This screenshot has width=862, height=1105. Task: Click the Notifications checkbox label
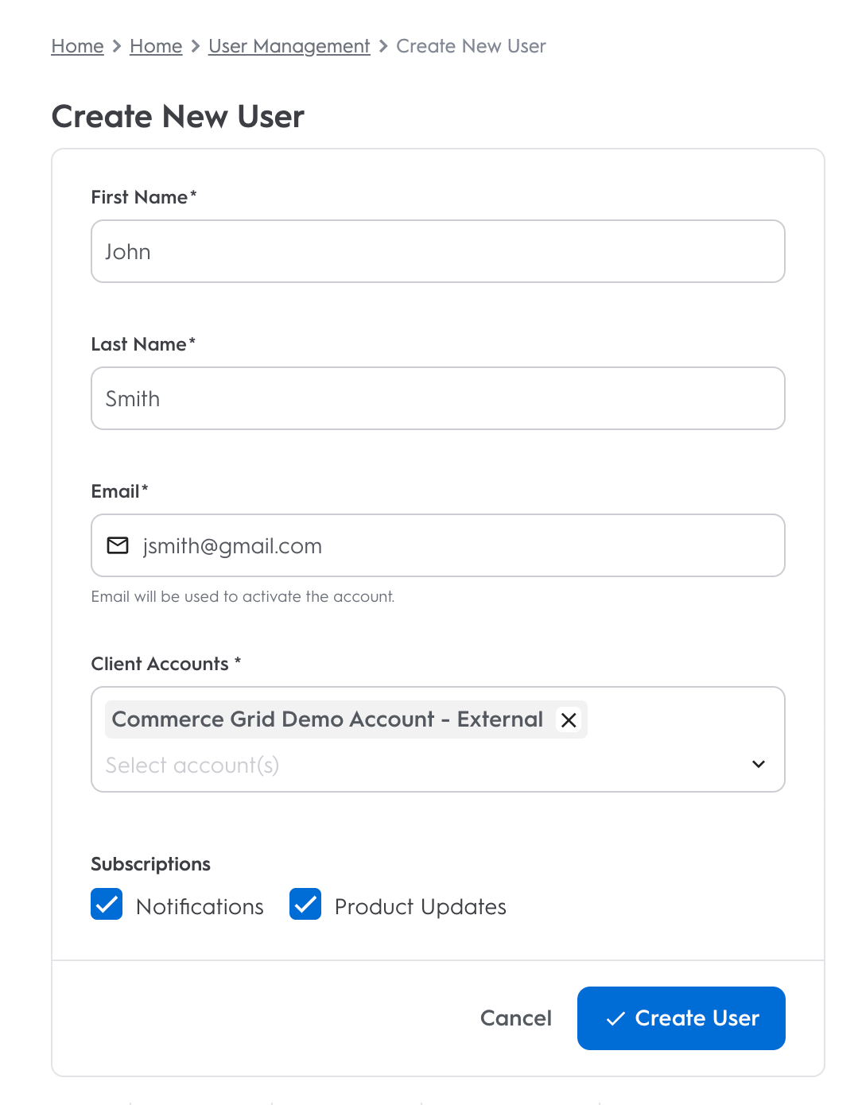click(200, 907)
